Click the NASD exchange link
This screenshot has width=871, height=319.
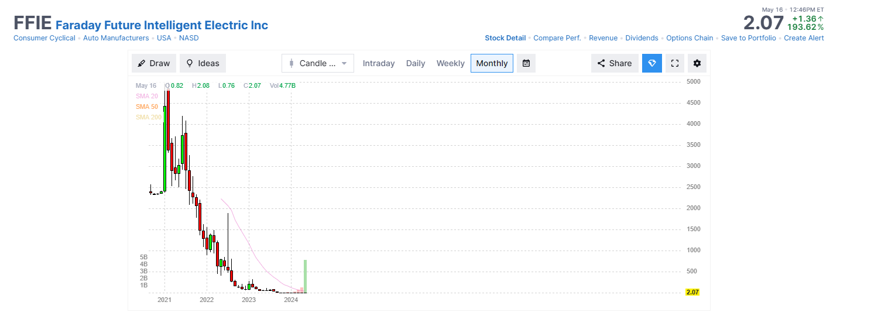189,38
